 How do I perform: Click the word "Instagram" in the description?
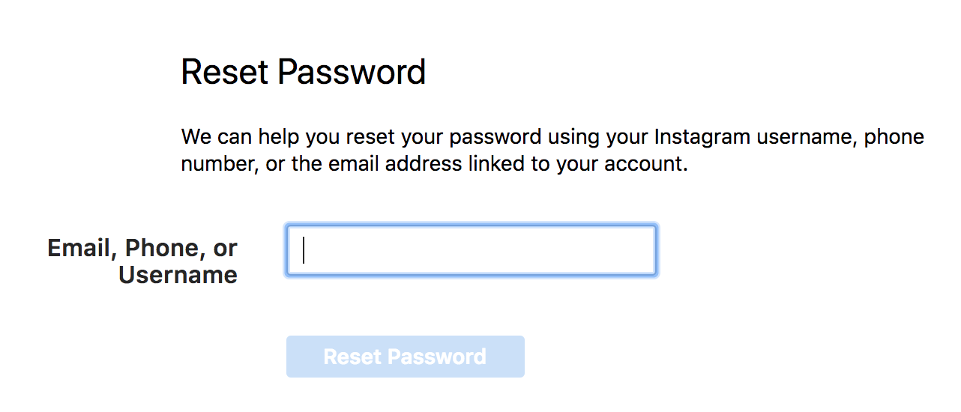coord(702,138)
